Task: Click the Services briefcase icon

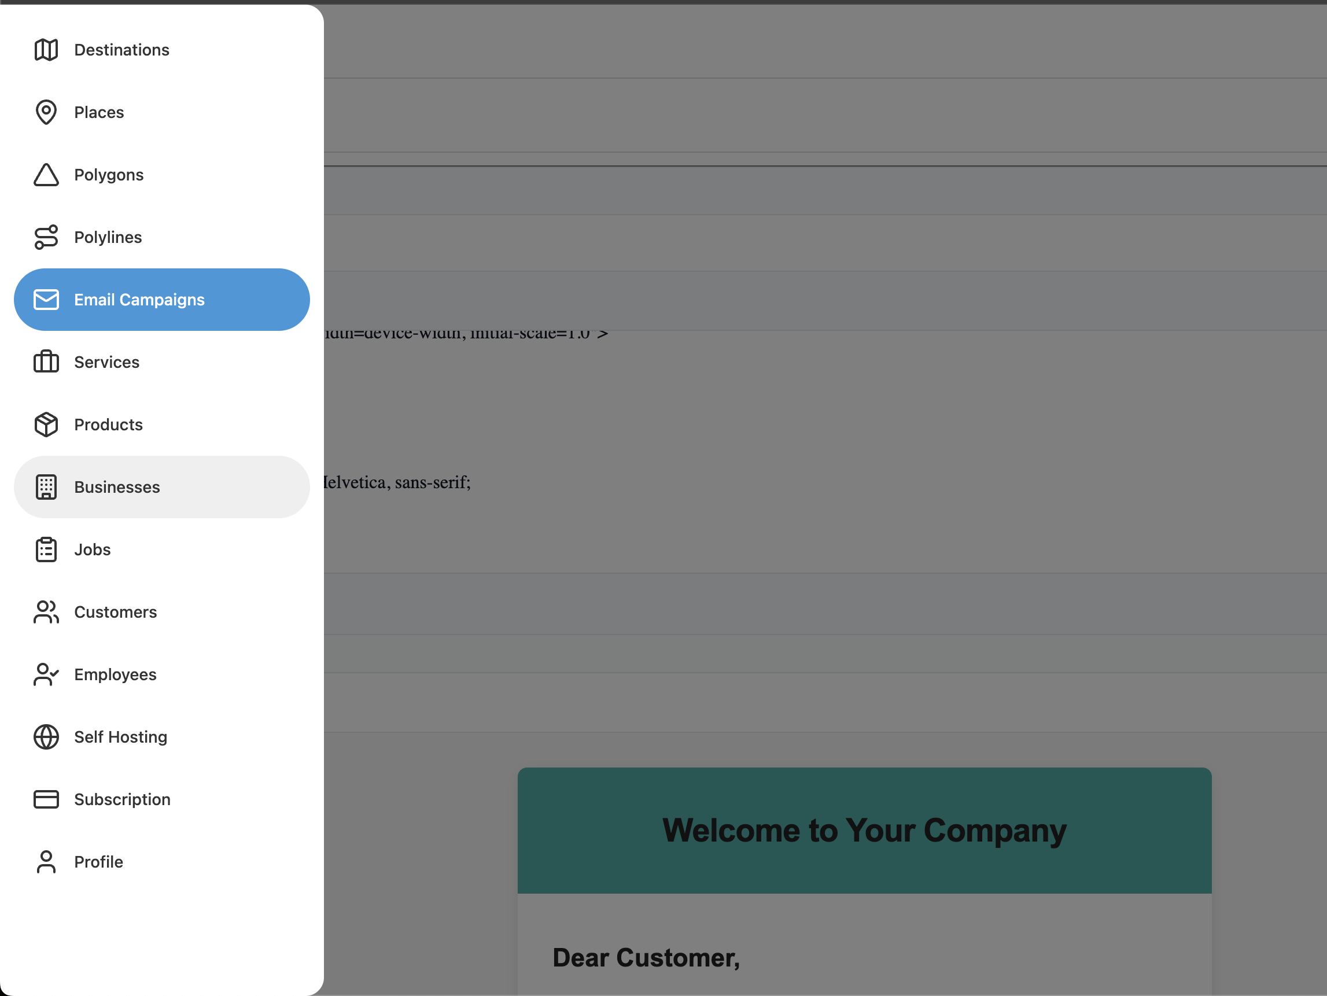Action: [x=46, y=362]
